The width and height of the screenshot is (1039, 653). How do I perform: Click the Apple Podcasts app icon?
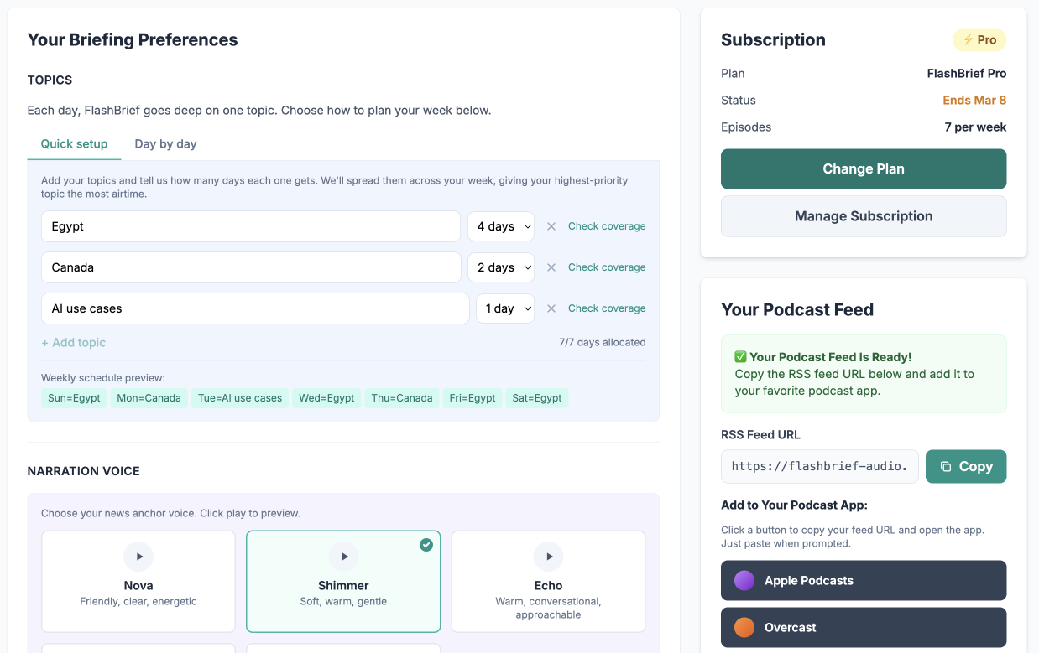[x=743, y=580]
